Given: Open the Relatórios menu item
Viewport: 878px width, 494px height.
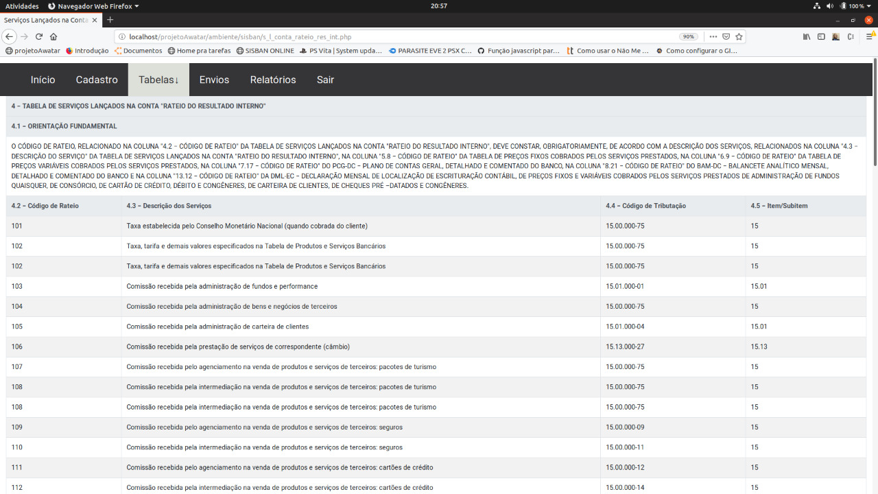Looking at the screenshot, I should pyautogui.click(x=273, y=80).
